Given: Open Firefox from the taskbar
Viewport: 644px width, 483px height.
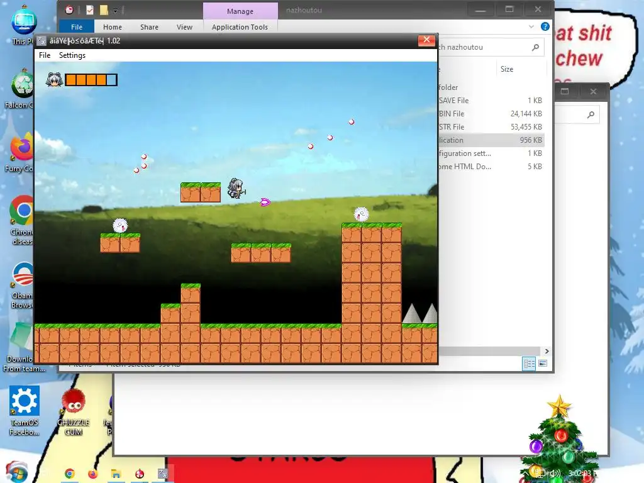Looking at the screenshot, I should [93, 474].
